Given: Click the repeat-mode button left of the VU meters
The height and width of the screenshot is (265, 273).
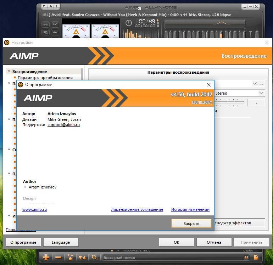Looking at the screenshot, I should tap(45, 24).
